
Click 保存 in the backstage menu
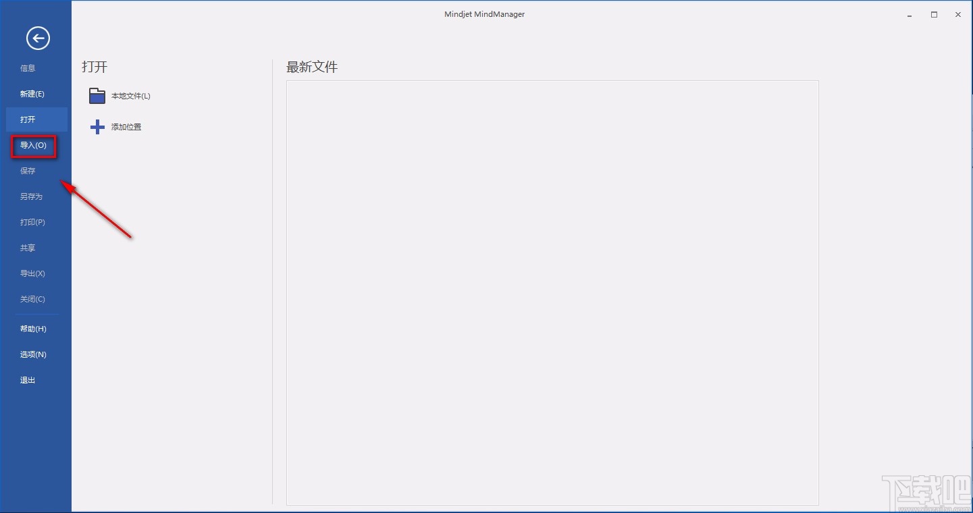[28, 171]
